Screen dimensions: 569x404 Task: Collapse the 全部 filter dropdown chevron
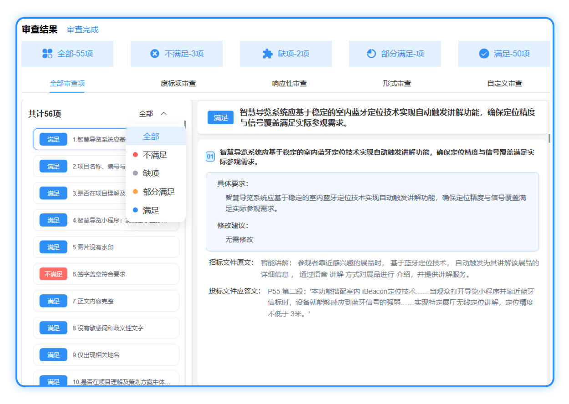[164, 114]
